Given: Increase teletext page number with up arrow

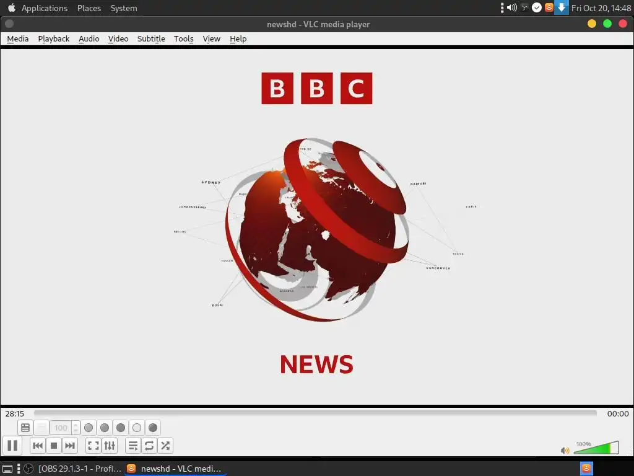Looking at the screenshot, I should pos(76,424).
